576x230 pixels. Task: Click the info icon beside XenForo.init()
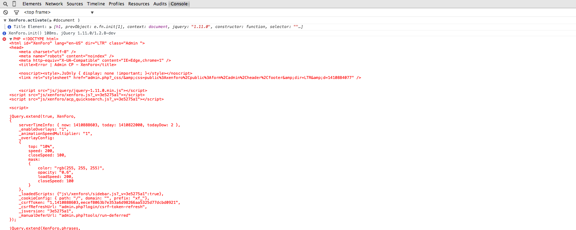click(4, 33)
